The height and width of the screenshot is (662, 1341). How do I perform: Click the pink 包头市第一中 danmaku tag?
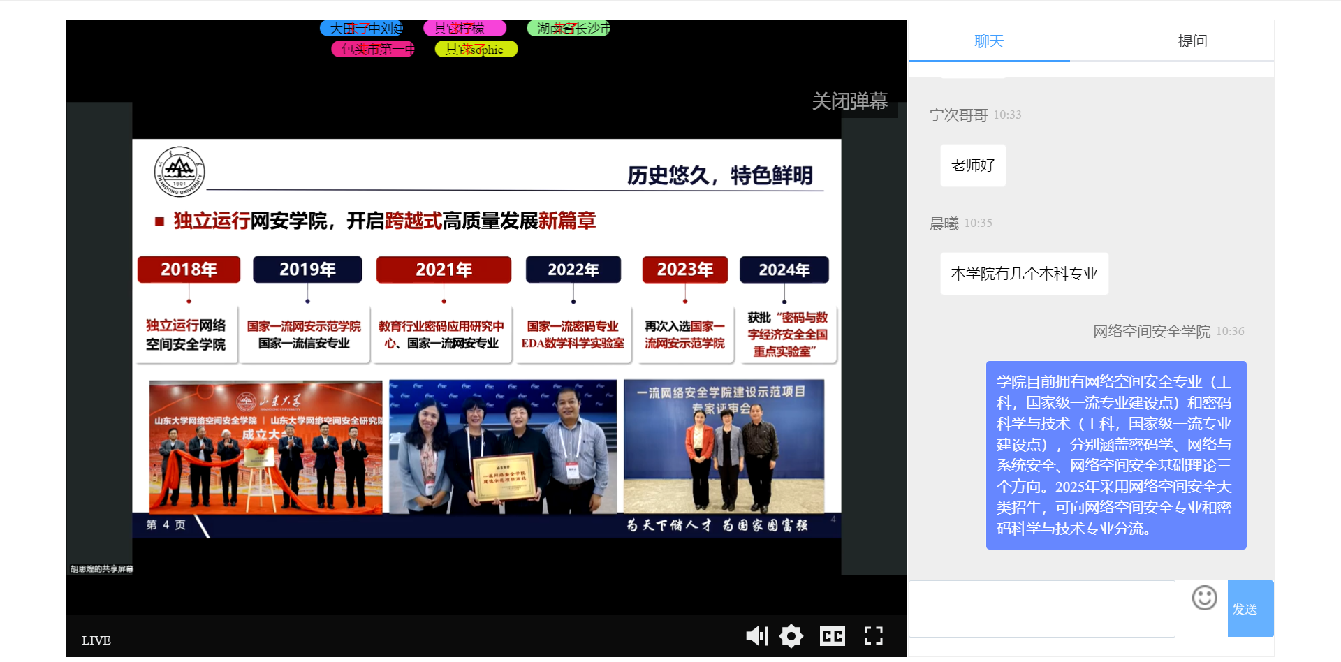pos(373,50)
